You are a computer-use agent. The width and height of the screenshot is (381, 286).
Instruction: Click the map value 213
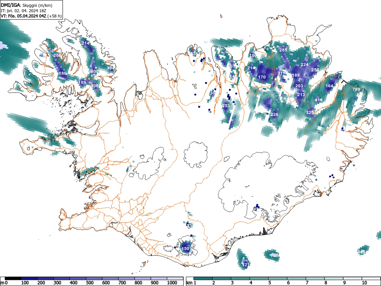tap(301, 95)
